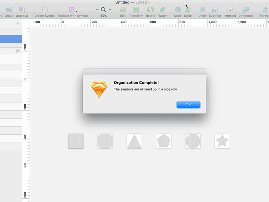Image resolution: width=269 pixels, height=202 pixels.
Task: Select the square symbol on canvas
Action: click(x=76, y=141)
